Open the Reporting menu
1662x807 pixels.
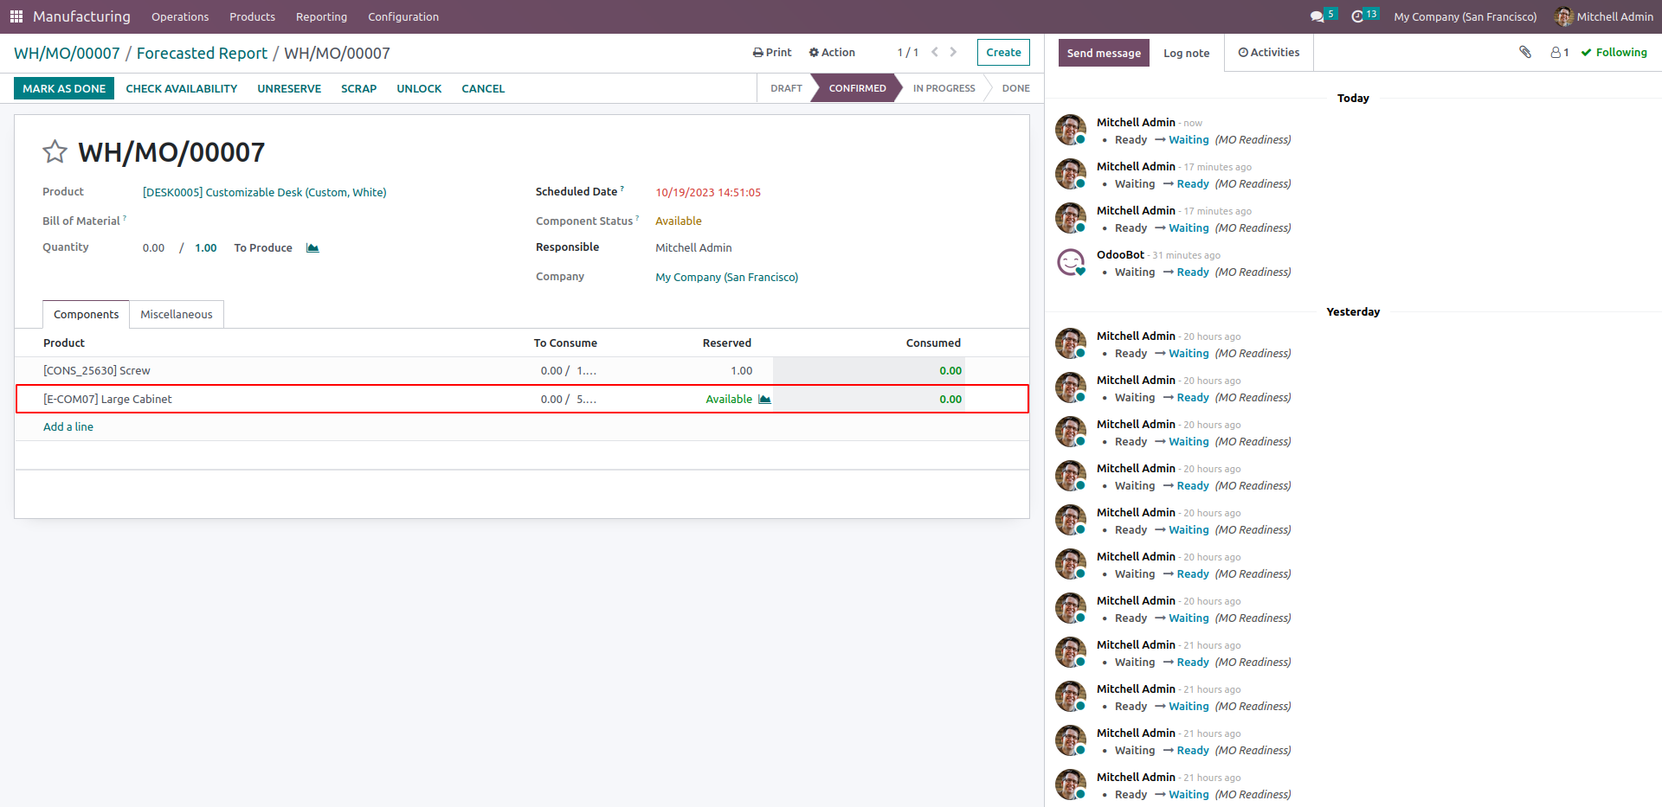pos(321,16)
